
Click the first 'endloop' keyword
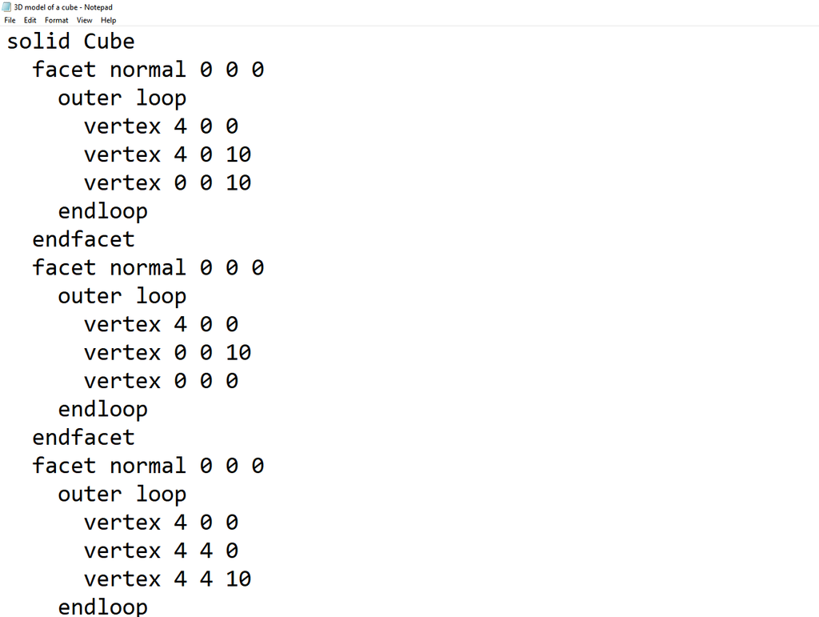pos(102,210)
